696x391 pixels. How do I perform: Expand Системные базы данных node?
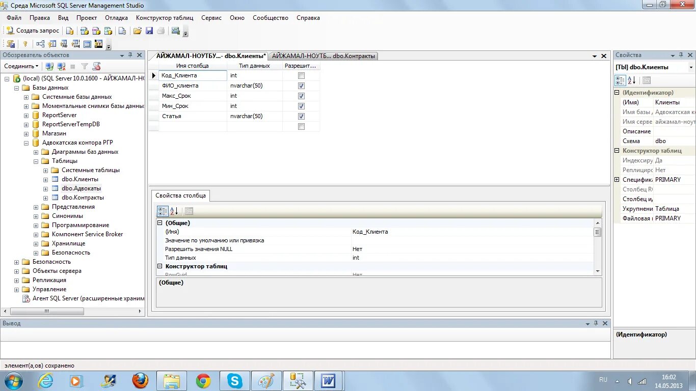pos(26,97)
